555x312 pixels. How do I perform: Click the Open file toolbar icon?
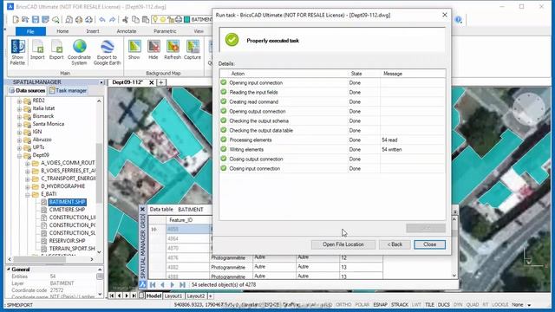pyautogui.click(x=25, y=19)
